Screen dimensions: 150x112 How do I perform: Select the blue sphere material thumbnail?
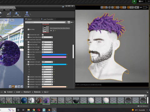(24, 100)
